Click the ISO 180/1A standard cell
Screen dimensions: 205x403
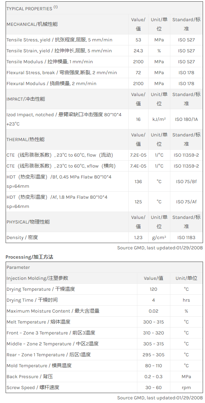[x=186, y=119]
